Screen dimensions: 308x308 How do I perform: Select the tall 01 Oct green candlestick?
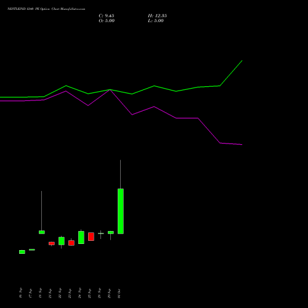tap(121, 211)
